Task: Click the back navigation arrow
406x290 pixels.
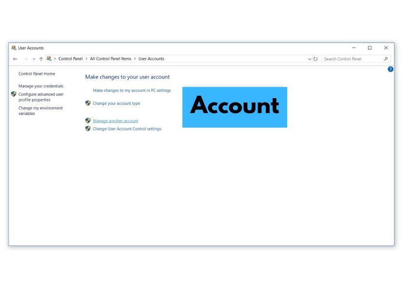Action: (15, 58)
